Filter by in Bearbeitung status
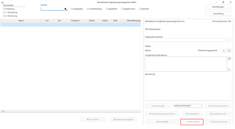Image resolution: width=235 pixels, height=129 pixels. (x=88, y=9)
